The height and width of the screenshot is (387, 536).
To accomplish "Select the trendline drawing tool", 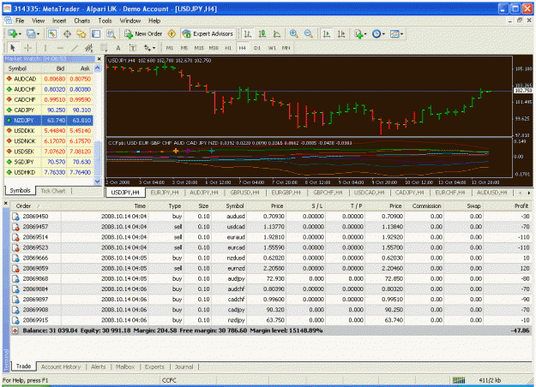I will coord(75,48).
